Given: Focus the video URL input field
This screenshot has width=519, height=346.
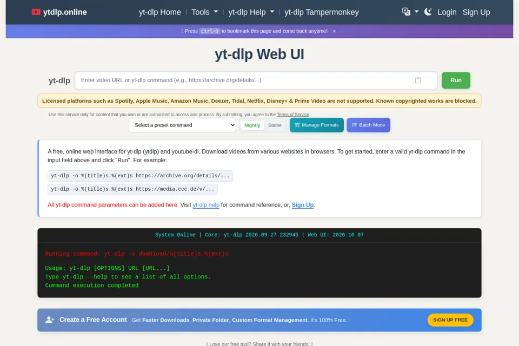Looking at the screenshot, I should point(256,80).
